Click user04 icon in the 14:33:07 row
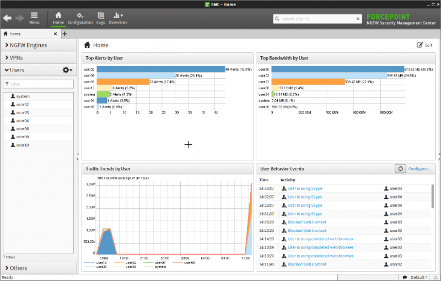This screenshot has width=441, height=281. pos(386,188)
